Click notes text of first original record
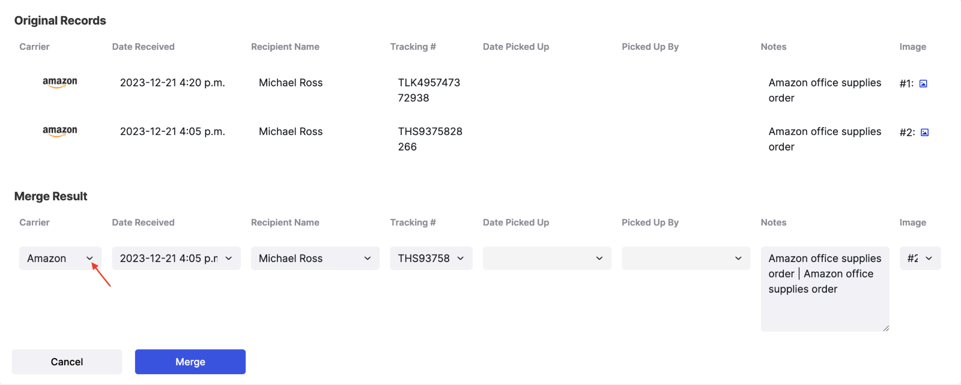Image resolution: width=961 pixels, height=385 pixels. (x=825, y=90)
